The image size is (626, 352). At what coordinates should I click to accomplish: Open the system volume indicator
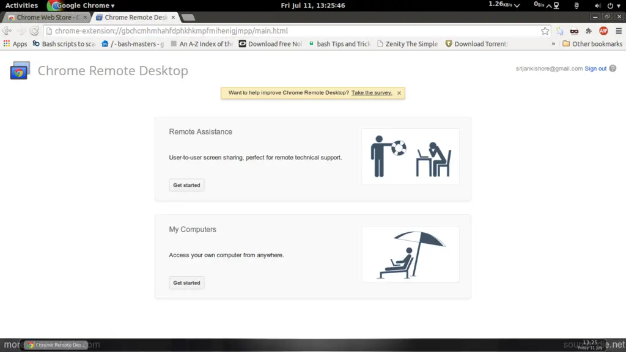point(598,5)
